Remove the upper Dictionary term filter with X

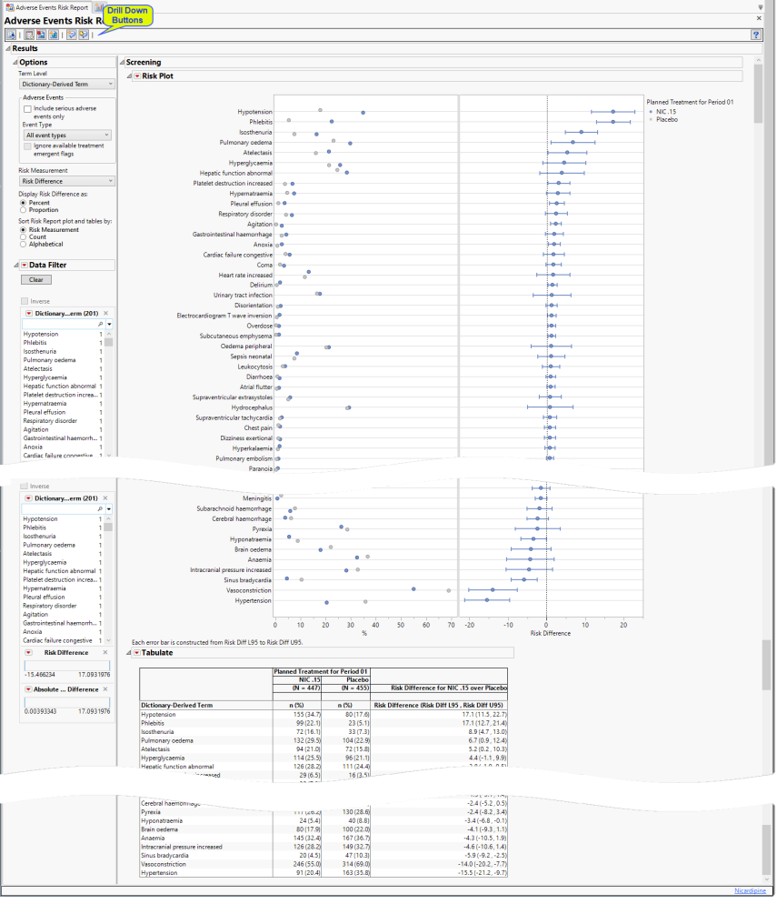[106, 314]
